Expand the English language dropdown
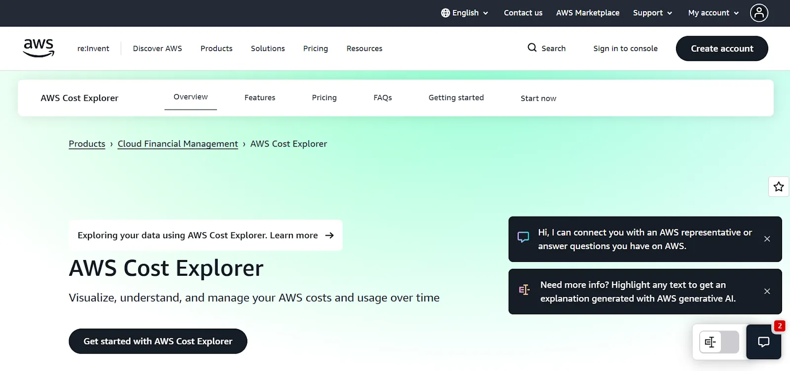The height and width of the screenshot is (371, 790). tap(465, 13)
